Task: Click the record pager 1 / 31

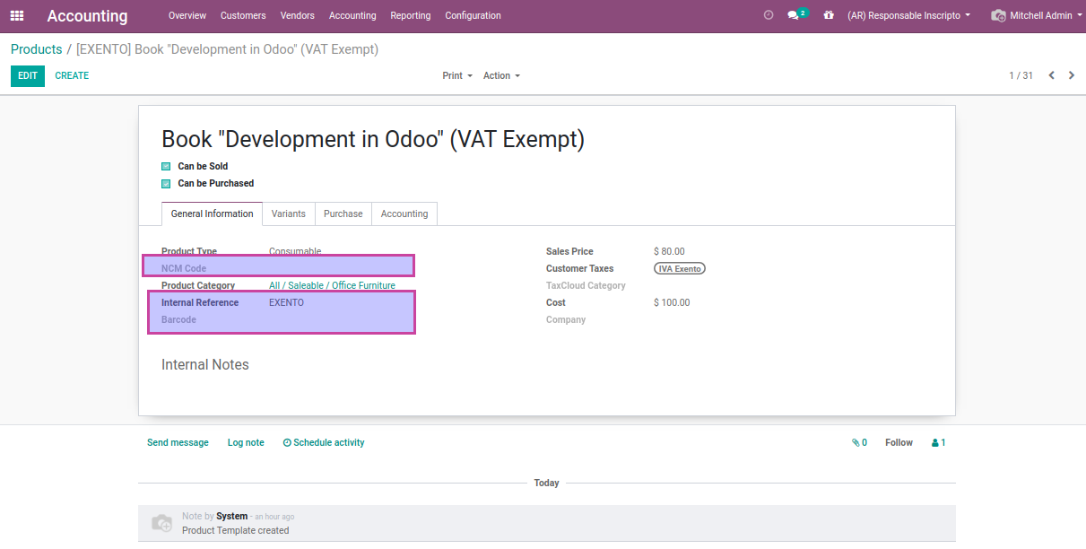Action: pyautogui.click(x=1021, y=75)
